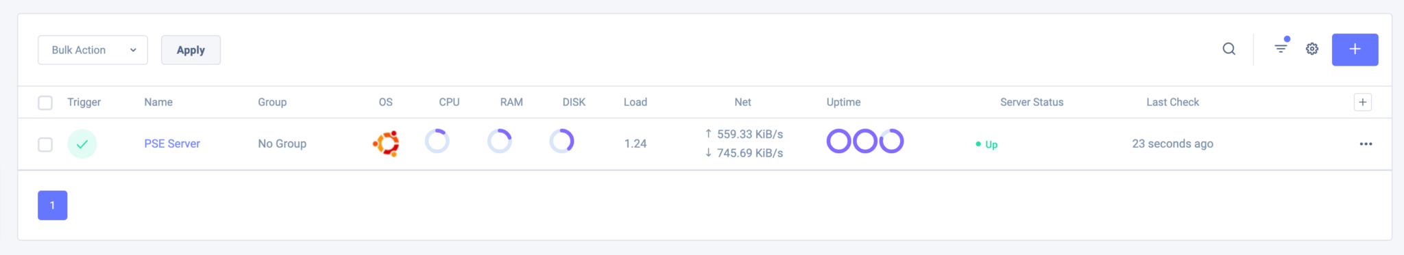This screenshot has height=255, width=1404.
Task: Click the add column plus icon
Action: (1363, 103)
